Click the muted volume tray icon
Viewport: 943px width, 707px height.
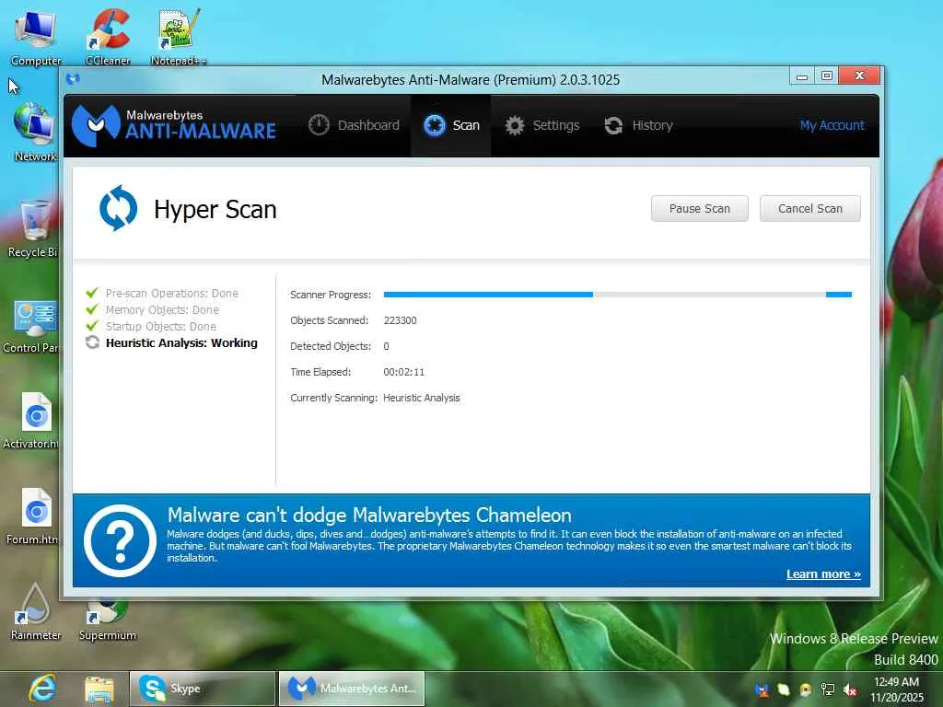pyautogui.click(x=850, y=690)
